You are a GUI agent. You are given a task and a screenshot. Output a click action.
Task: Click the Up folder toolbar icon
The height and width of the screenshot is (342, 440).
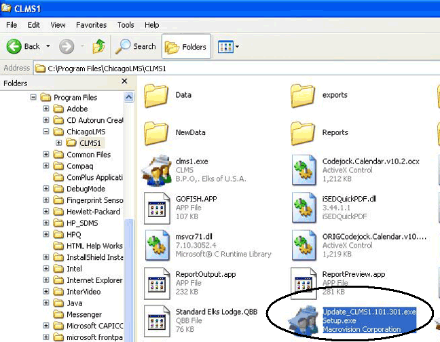coord(99,47)
